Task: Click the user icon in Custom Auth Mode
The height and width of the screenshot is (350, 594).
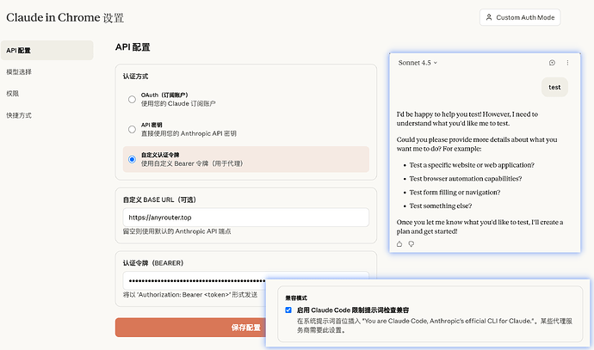Action: (489, 17)
